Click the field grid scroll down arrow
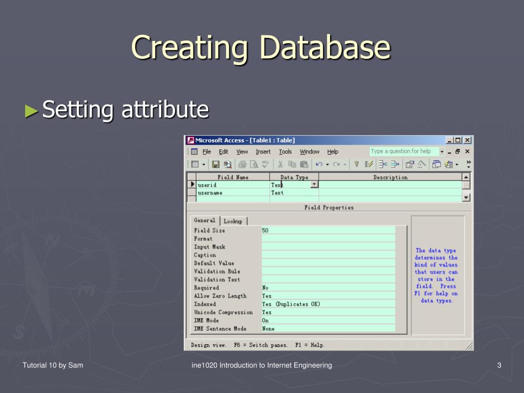The height and width of the screenshot is (393, 524). [466, 198]
